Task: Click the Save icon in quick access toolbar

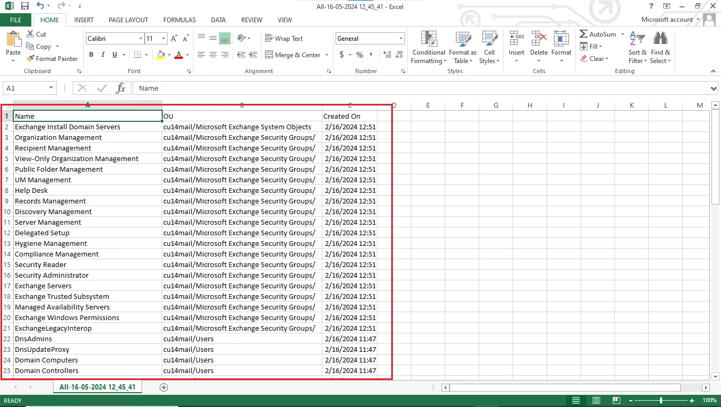Action: 25,6
